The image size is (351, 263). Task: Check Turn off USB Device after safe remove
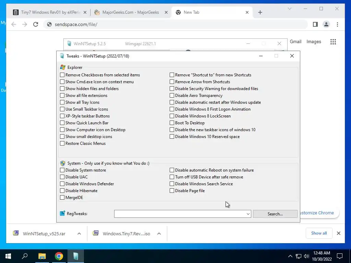[x=172, y=177]
